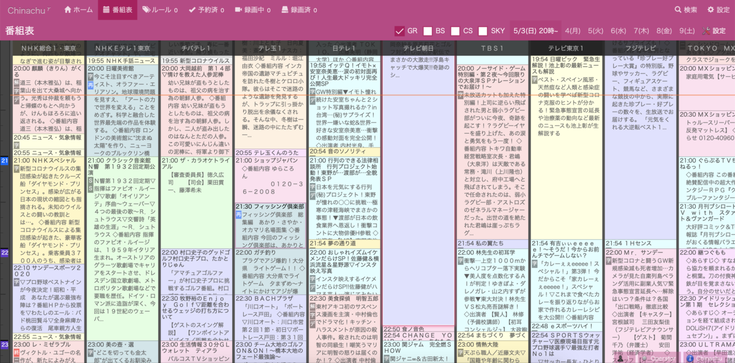Uncheck the GR channel type checkbox

coord(399,31)
